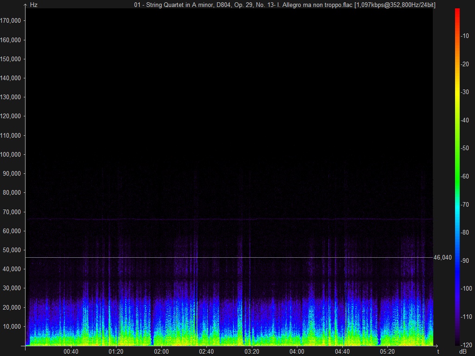Click the 130,000 Hz axis label
The image size is (475, 356).
(11, 97)
